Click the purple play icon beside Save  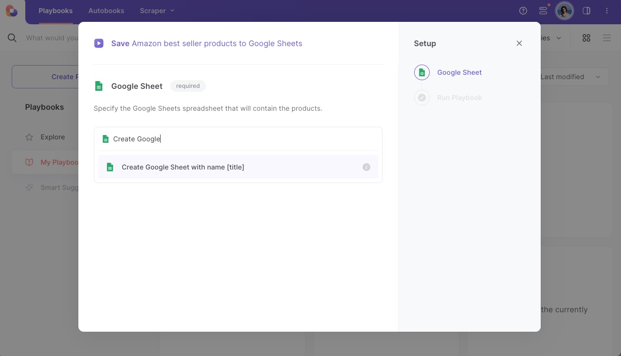click(x=99, y=43)
